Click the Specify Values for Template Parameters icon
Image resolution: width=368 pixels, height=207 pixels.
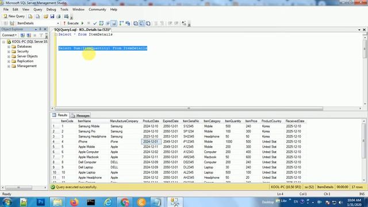click(x=184, y=23)
